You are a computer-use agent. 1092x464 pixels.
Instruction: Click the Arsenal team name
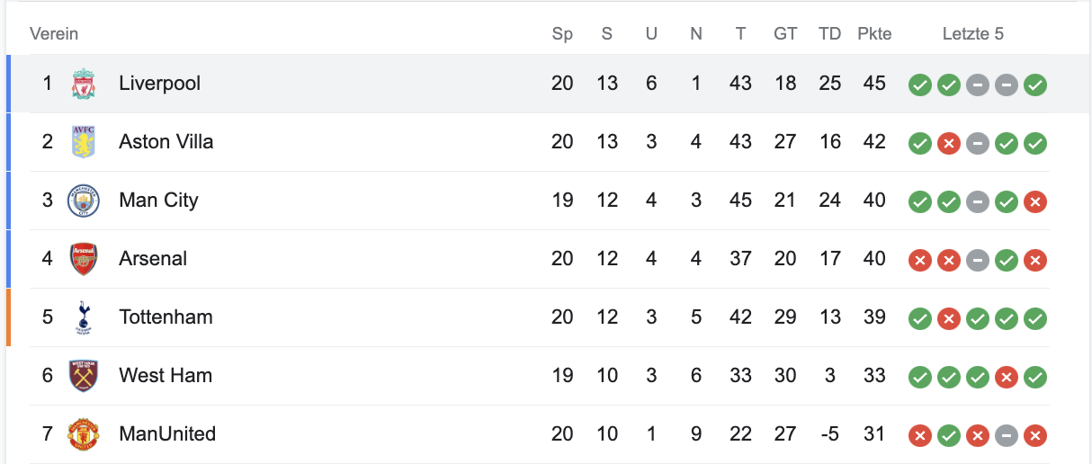pyautogui.click(x=153, y=259)
